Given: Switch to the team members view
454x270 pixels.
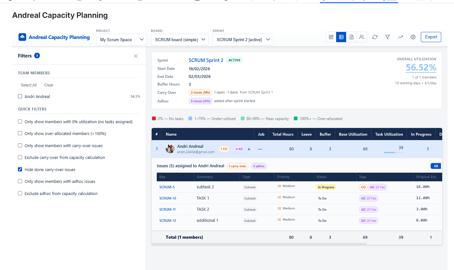Looking at the screenshot, I should [361, 37].
